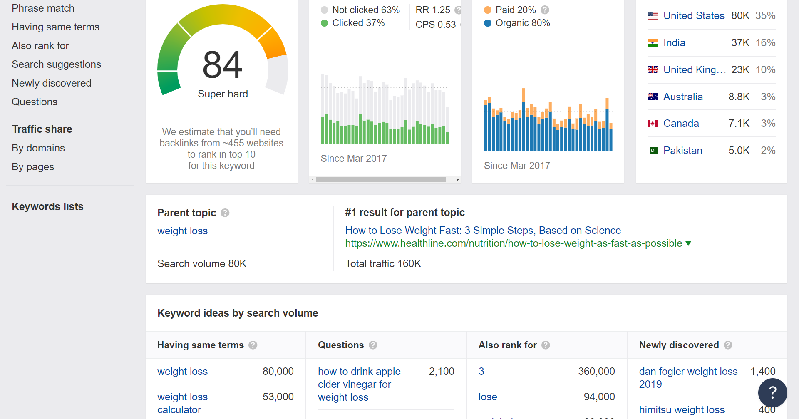Open India country link
799x419 pixels.
tap(674, 43)
